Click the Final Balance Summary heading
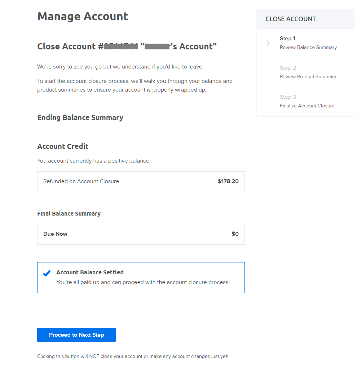 pos(69,213)
